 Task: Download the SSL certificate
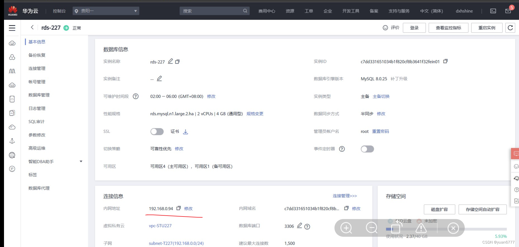click(x=185, y=131)
